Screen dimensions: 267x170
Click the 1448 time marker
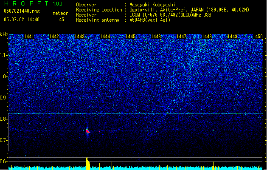pyautogui.click(x=207, y=37)
